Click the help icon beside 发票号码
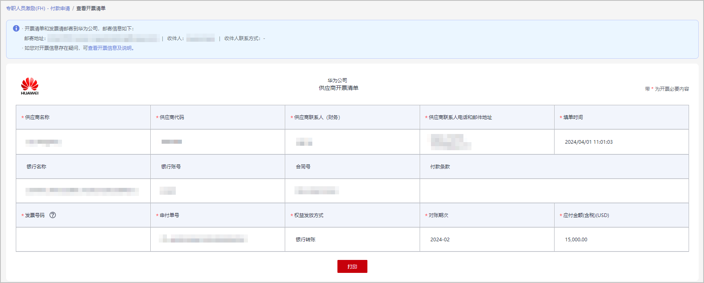This screenshot has height=283, width=704. click(x=53, y=215)
